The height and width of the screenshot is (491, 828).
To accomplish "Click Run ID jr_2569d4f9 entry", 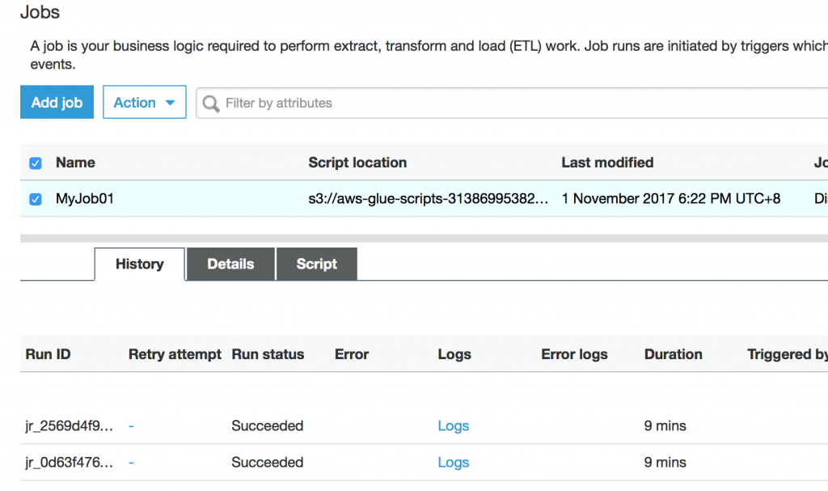I will tap(70, 426).
